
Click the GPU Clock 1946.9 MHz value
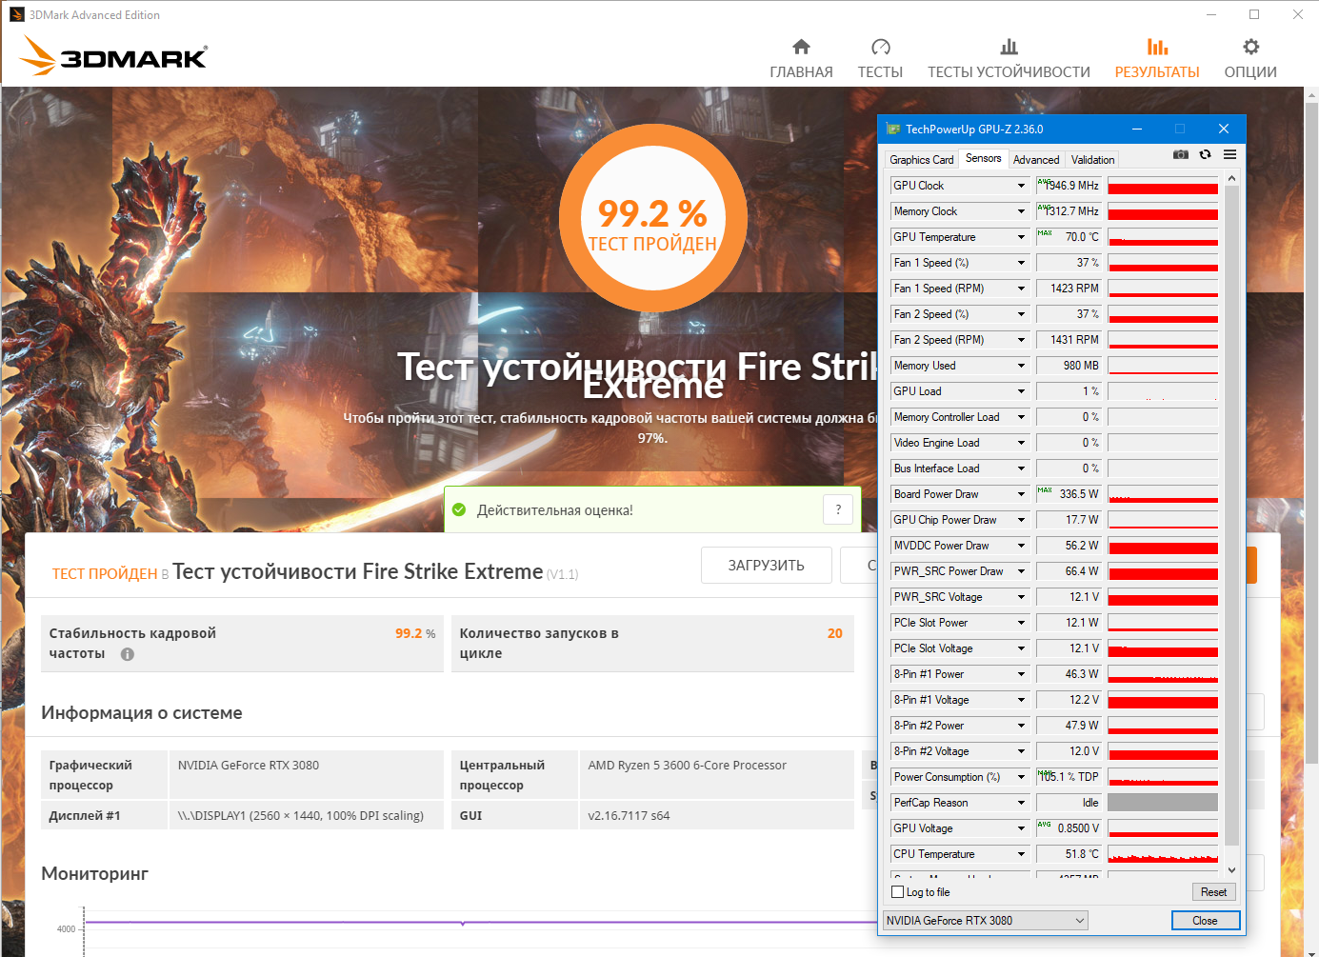pyautogui.click(x=1069, y=186)
